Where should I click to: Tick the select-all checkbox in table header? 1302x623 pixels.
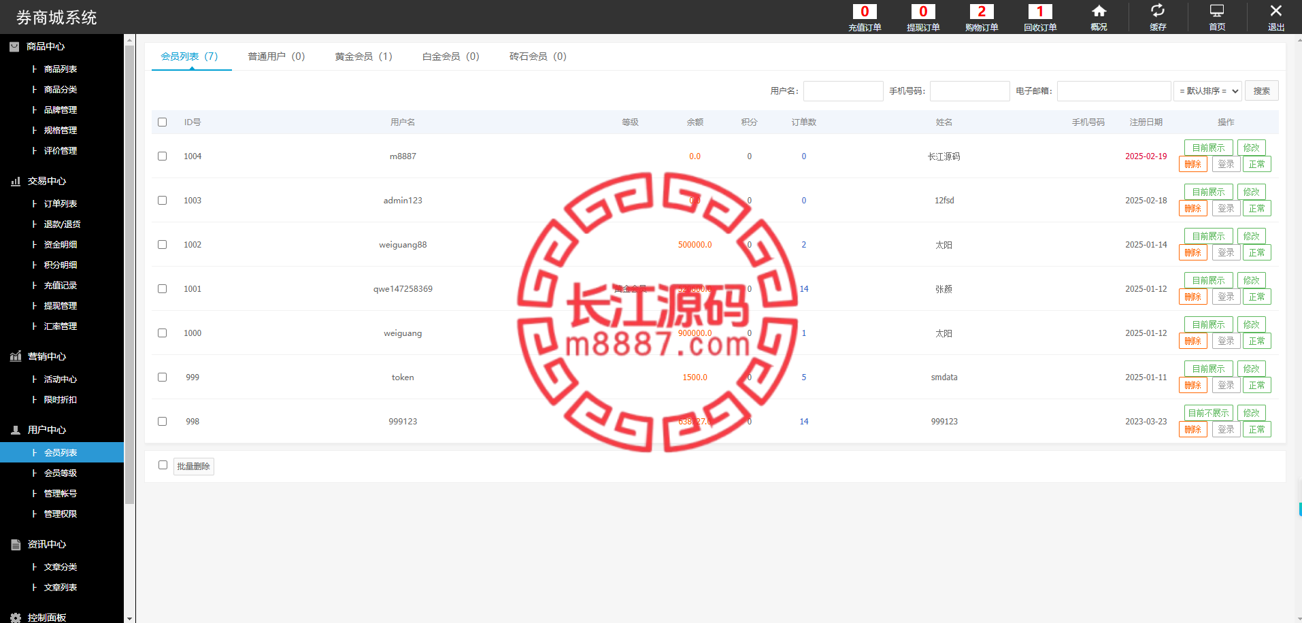coord(162,122)
